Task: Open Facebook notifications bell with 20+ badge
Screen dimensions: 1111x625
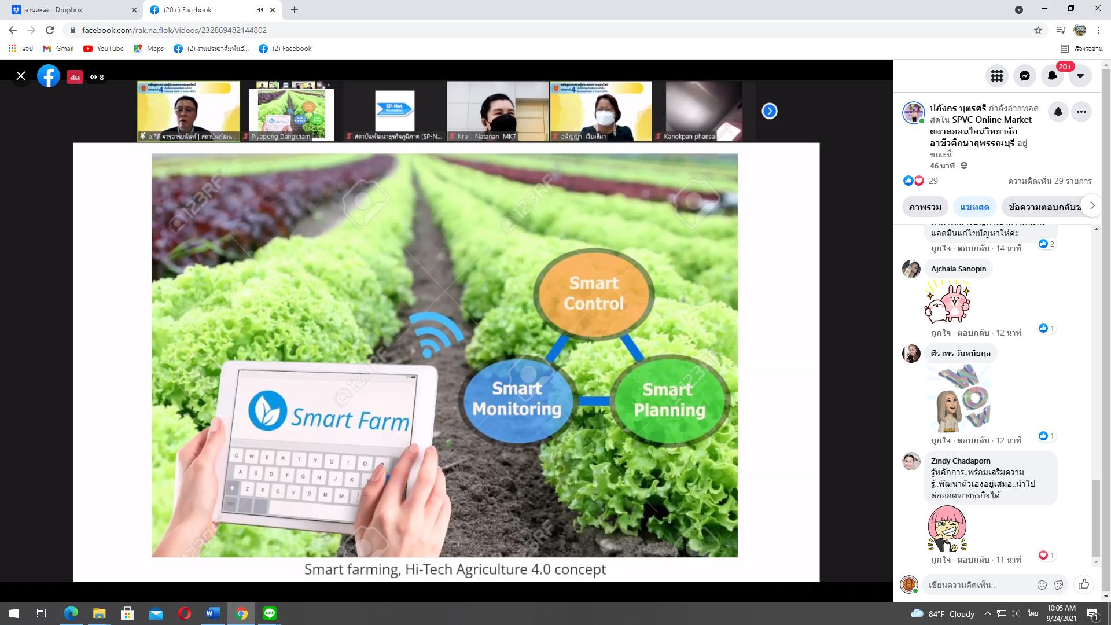Action: click(x=1052, y=76)
